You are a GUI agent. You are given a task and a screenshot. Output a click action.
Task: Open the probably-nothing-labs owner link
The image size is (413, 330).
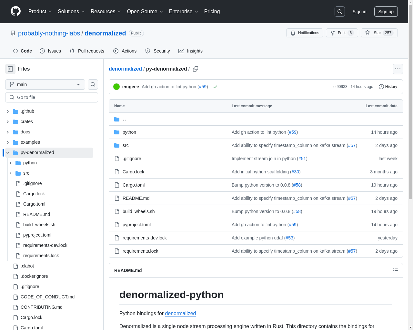click(49, 33)
